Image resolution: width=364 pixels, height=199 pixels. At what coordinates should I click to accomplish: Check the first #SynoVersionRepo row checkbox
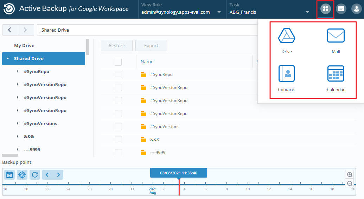pyautogui.click(x=119, y=88)
